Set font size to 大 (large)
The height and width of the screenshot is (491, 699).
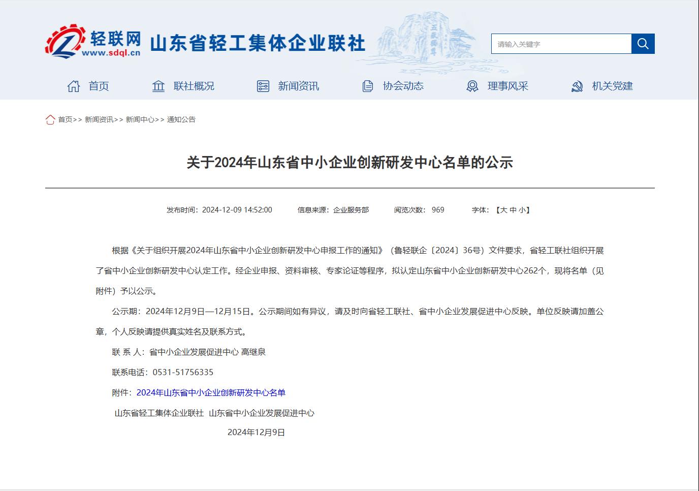[x=503, y=210]
